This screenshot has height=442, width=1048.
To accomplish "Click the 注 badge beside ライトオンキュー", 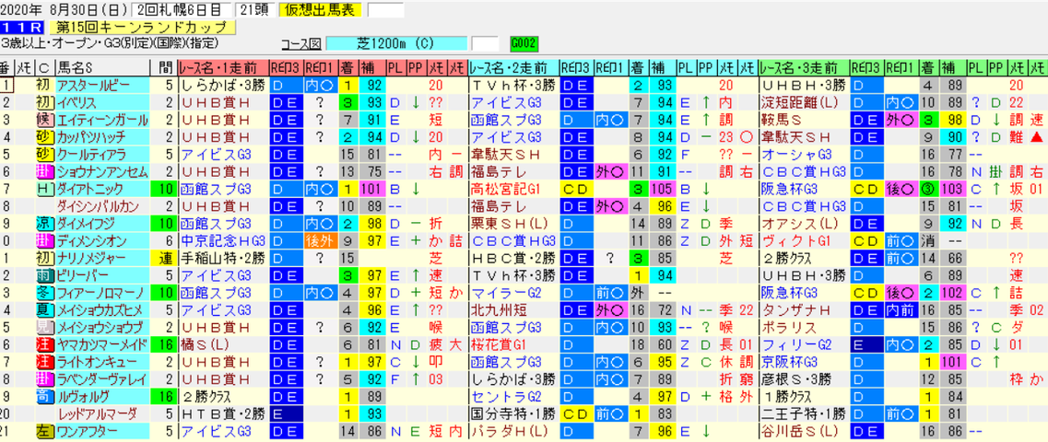I will (x=44, y=362).
